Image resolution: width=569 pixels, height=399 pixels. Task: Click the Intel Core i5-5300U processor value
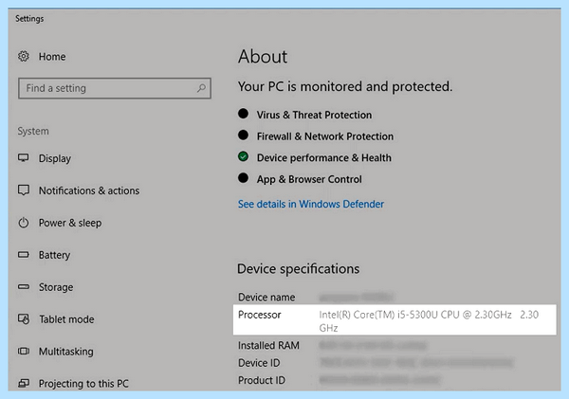tap(429, 321)
